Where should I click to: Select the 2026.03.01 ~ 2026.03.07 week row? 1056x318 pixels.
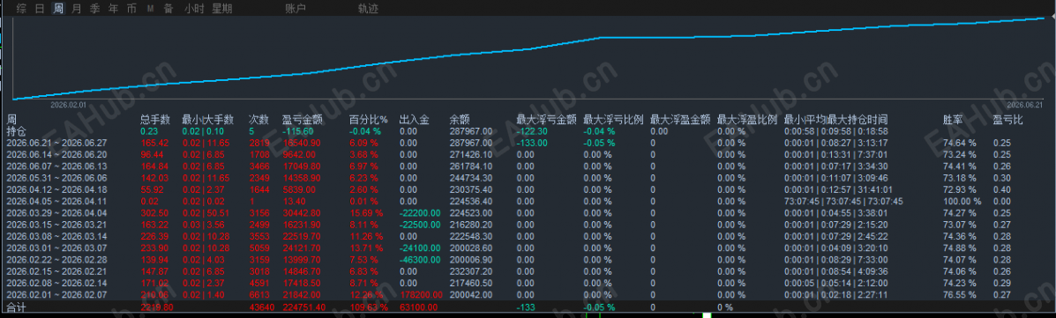[528, 248]
